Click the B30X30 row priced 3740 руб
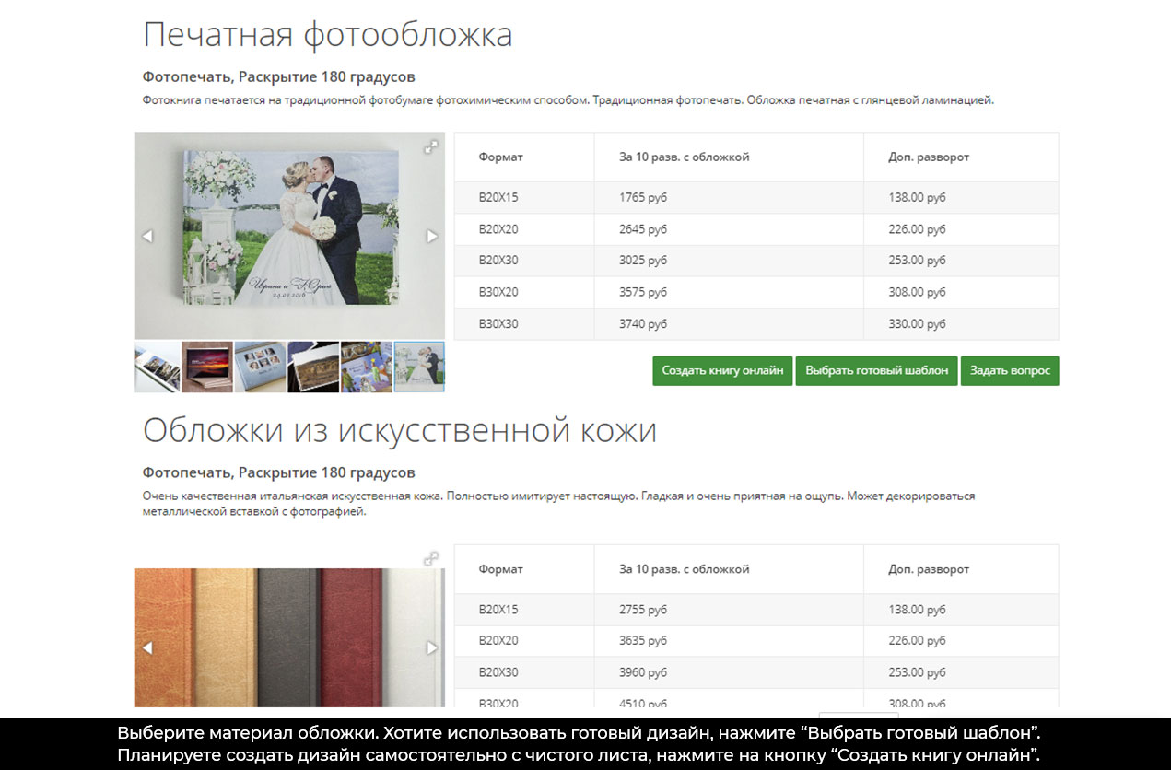 click(755, 324)
